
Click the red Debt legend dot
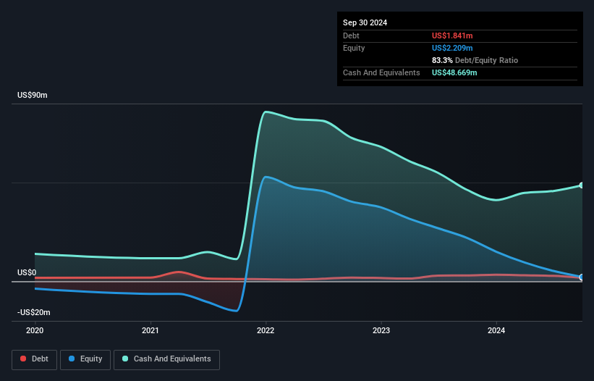23,359
